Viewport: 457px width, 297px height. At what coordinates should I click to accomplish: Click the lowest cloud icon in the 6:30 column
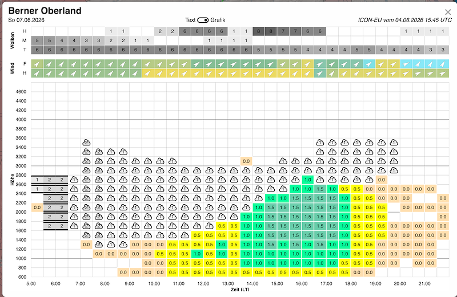coord(74,226)
